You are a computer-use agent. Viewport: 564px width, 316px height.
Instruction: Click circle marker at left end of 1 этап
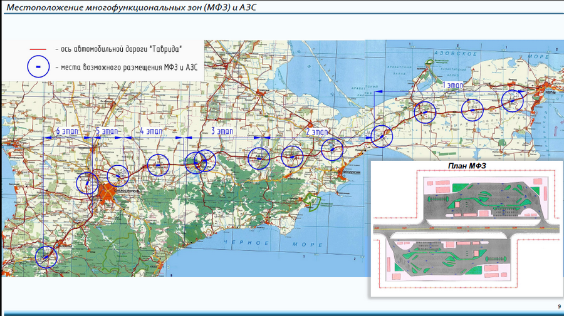pyautogui.click(x=425, y=112)
